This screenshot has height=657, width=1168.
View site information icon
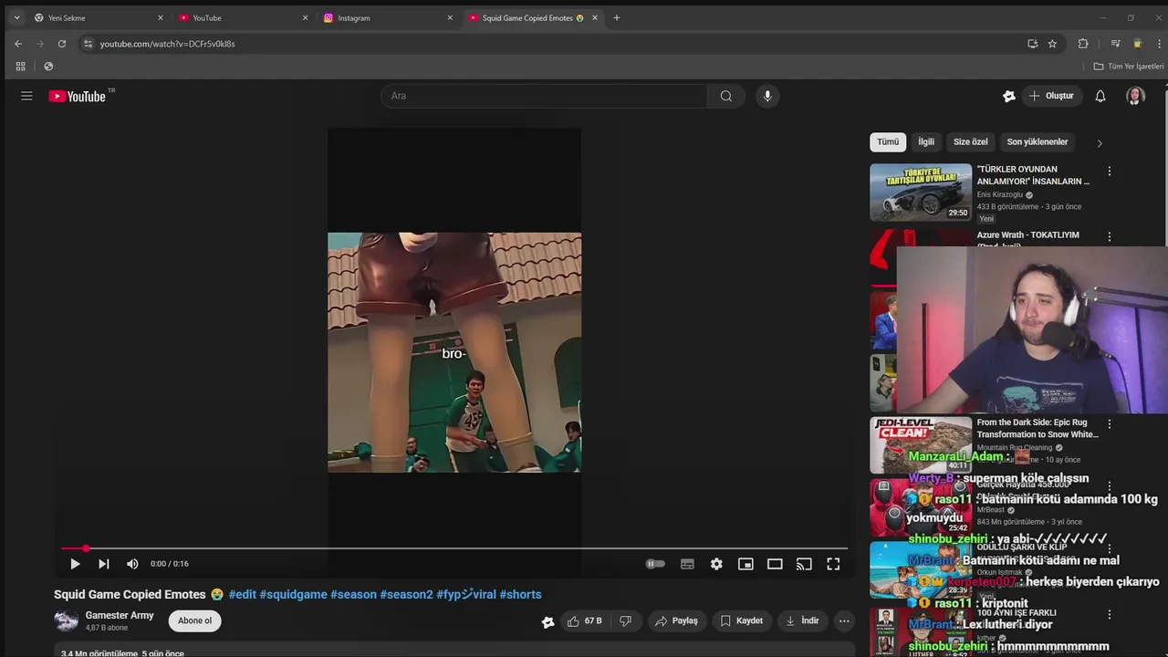pos(88,44)
